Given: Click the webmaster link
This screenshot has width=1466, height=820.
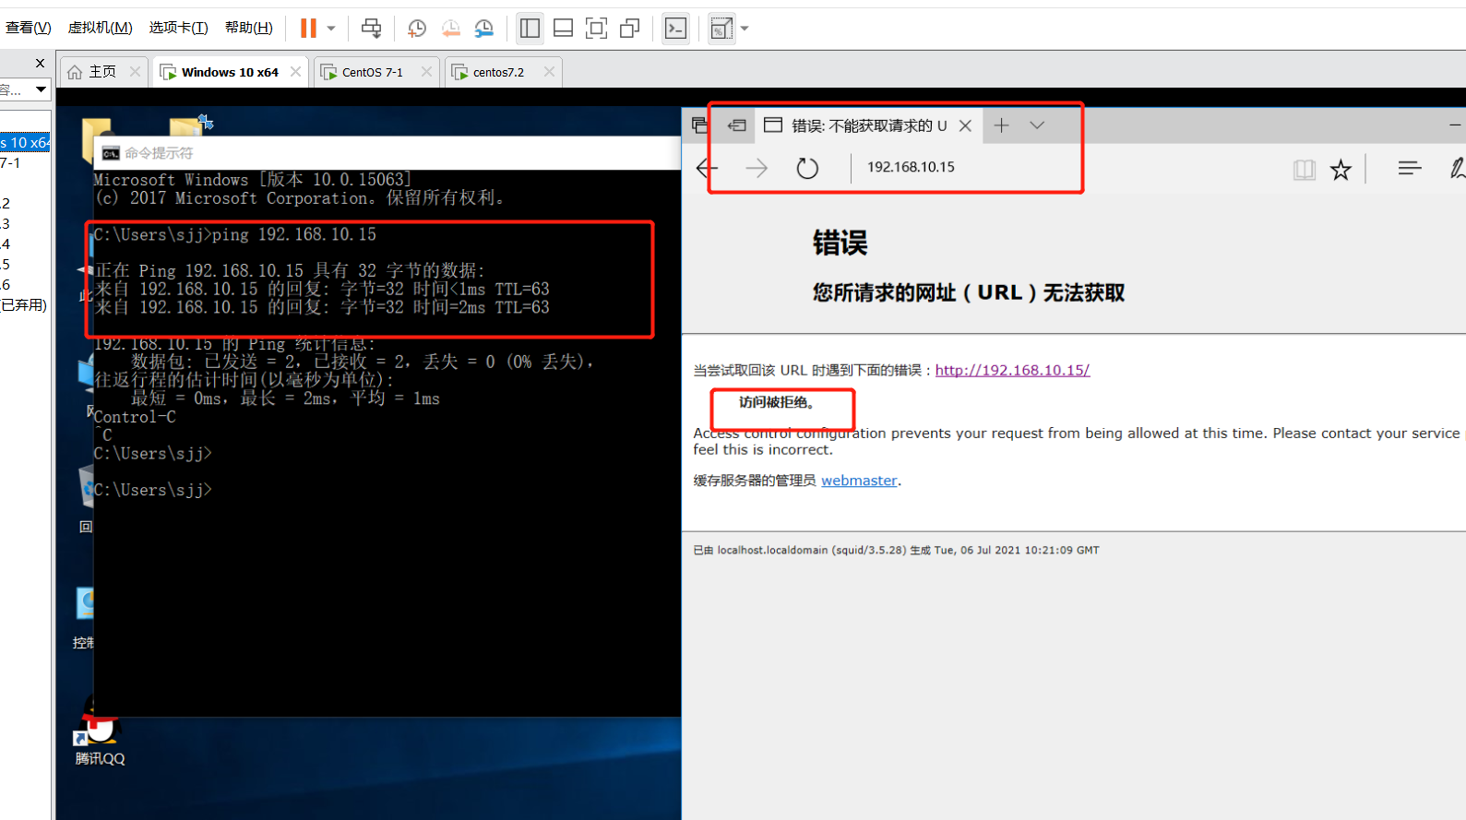Looking at the screenshot, I should [x=859, y=481].
